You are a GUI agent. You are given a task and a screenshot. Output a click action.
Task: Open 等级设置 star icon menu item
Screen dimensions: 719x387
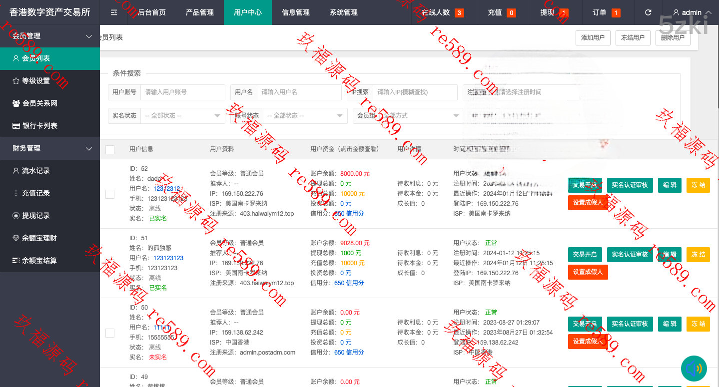pyautogui.click(x=35, y=81)
